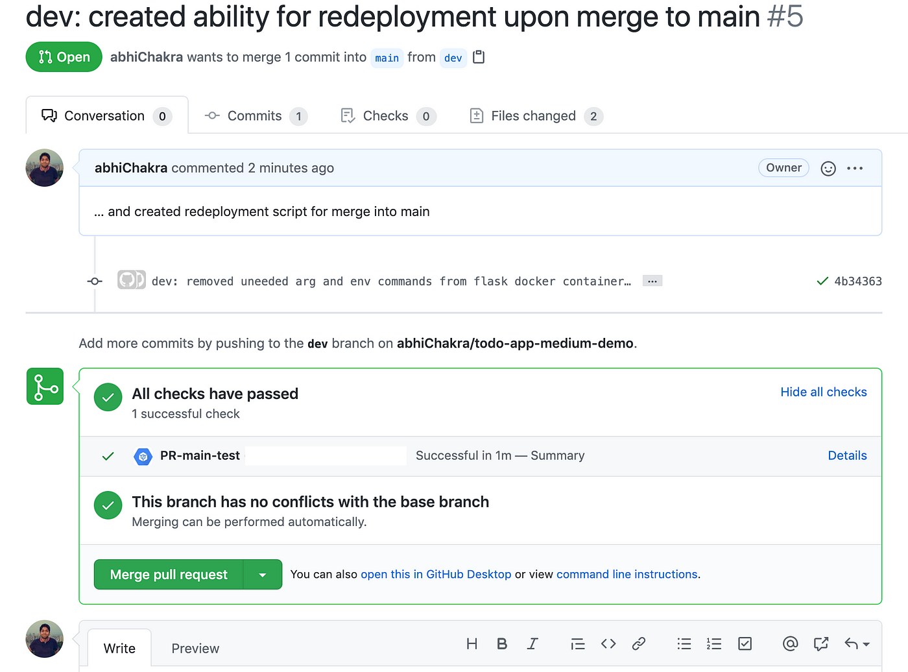Viewport: 908px width, 672px height.
Task: Apply bold formatting in comment editor
Action: (502, 643)
